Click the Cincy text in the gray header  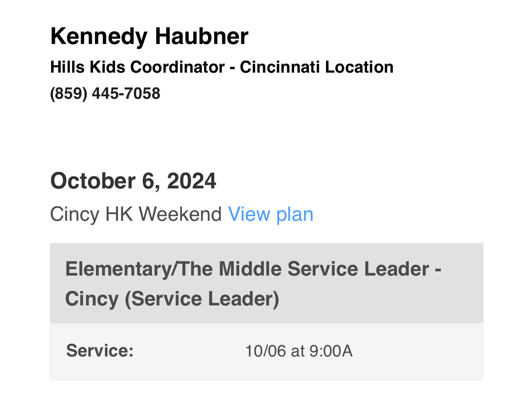click(x=91, y=299)
